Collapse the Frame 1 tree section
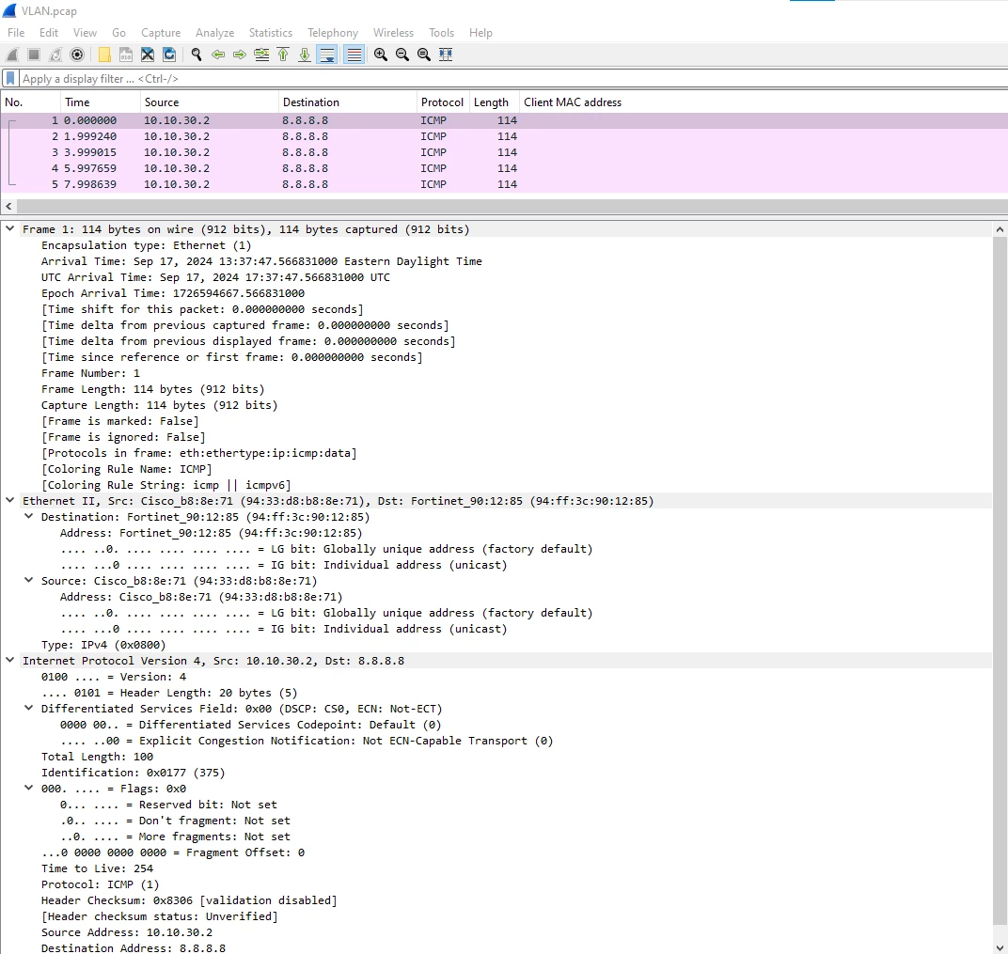This screenshot has height=954, width=1008. [10, 228]
